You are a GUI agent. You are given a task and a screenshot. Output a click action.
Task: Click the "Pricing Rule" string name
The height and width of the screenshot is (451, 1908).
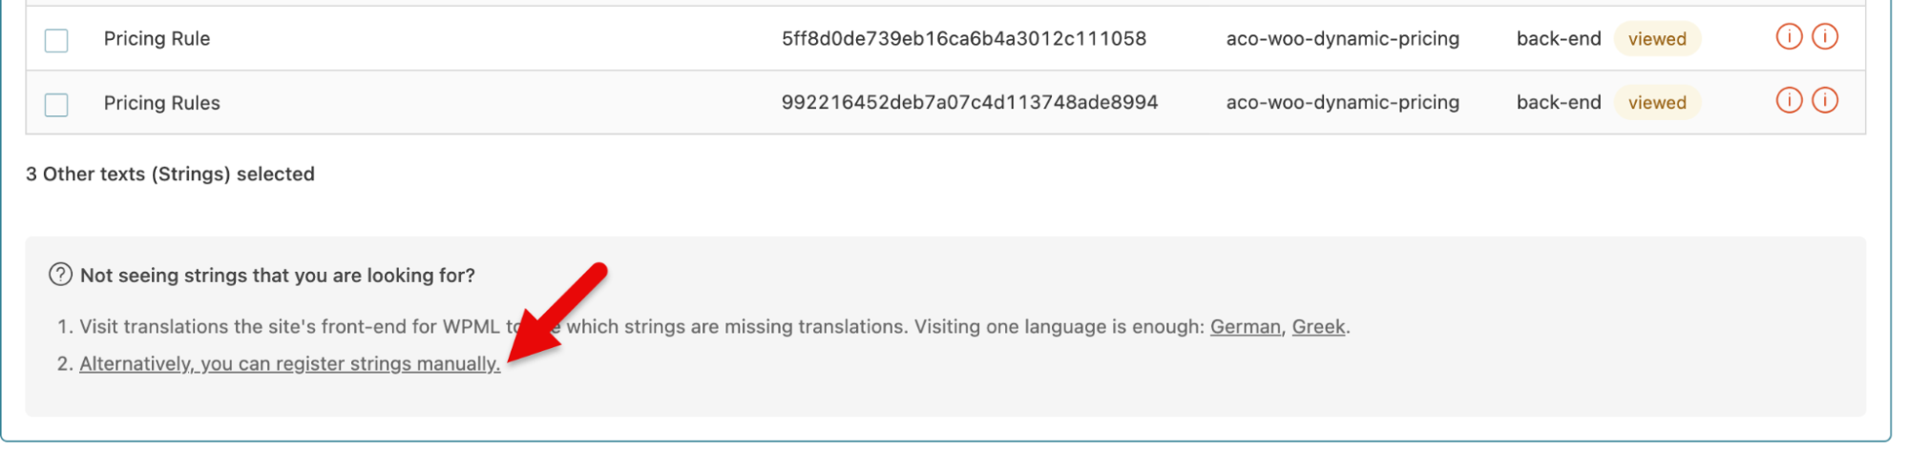tap(157, 39)
